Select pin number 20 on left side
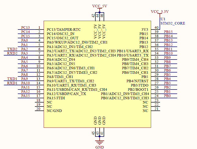The height and width of the screenshot is (149, 197). pos(38,109)
